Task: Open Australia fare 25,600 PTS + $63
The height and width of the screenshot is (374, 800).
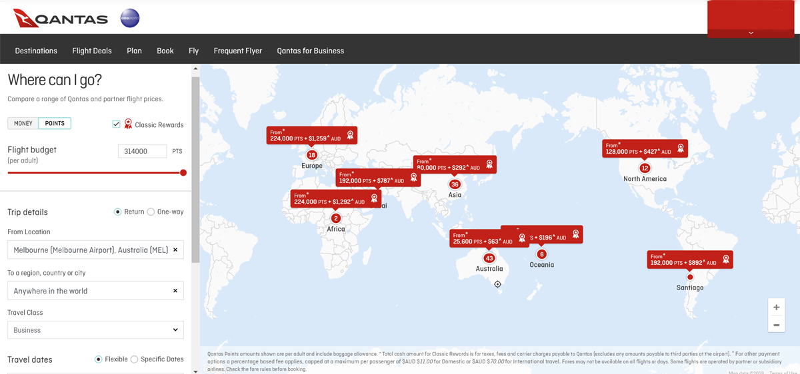Action: click(489, 238)
